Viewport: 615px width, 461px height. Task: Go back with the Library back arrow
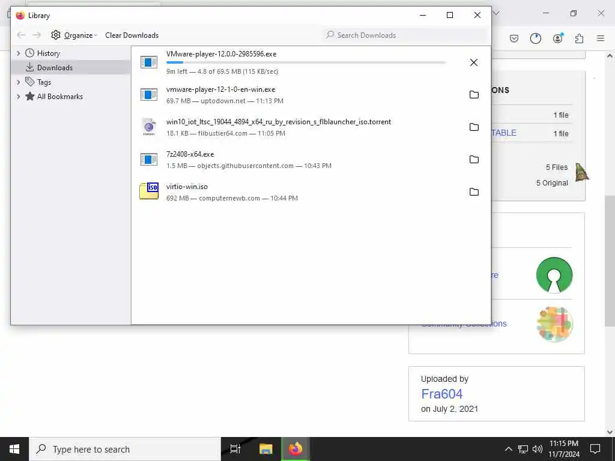click(21, 35)
